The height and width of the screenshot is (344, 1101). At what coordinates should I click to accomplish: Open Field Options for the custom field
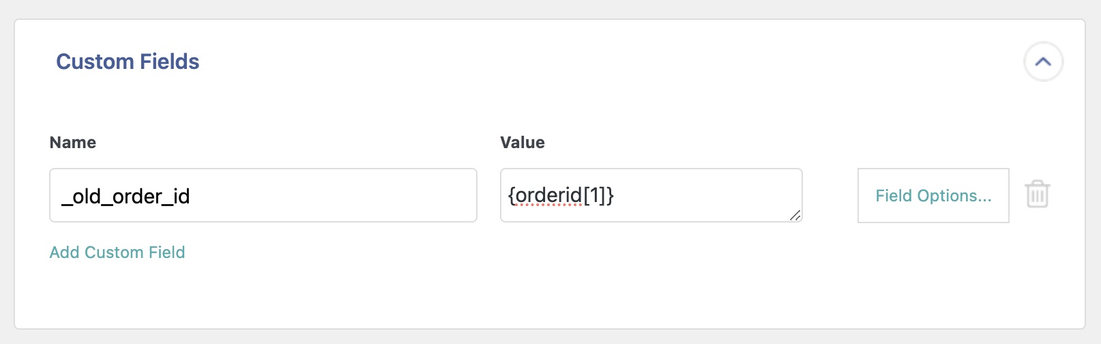tap(933, 195)
